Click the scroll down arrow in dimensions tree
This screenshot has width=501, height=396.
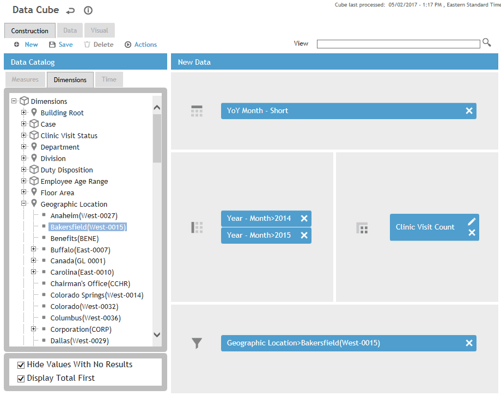157,335
